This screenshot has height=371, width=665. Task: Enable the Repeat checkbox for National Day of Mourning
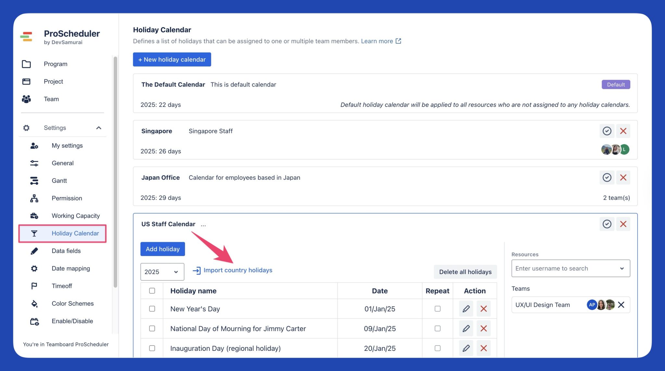tap(437, 328)
